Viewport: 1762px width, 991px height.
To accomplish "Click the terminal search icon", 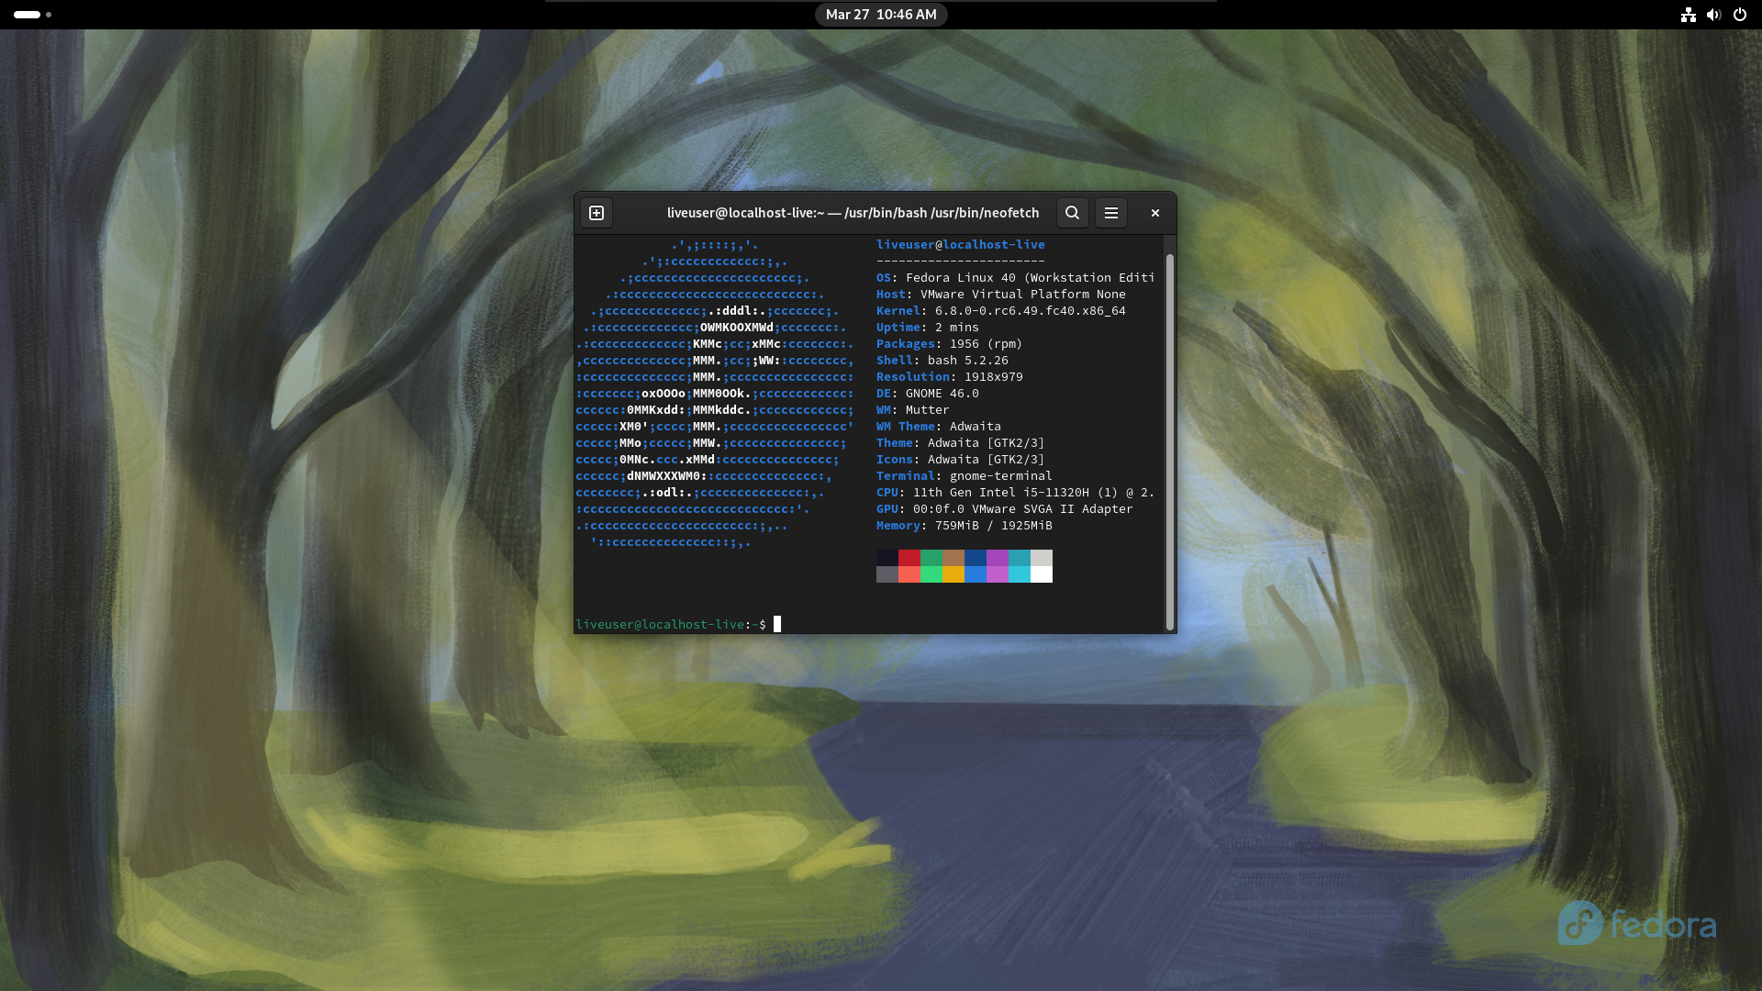I will click(1072, 213).
